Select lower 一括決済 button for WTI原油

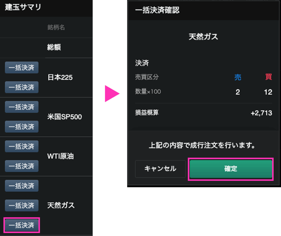[21, 166]
